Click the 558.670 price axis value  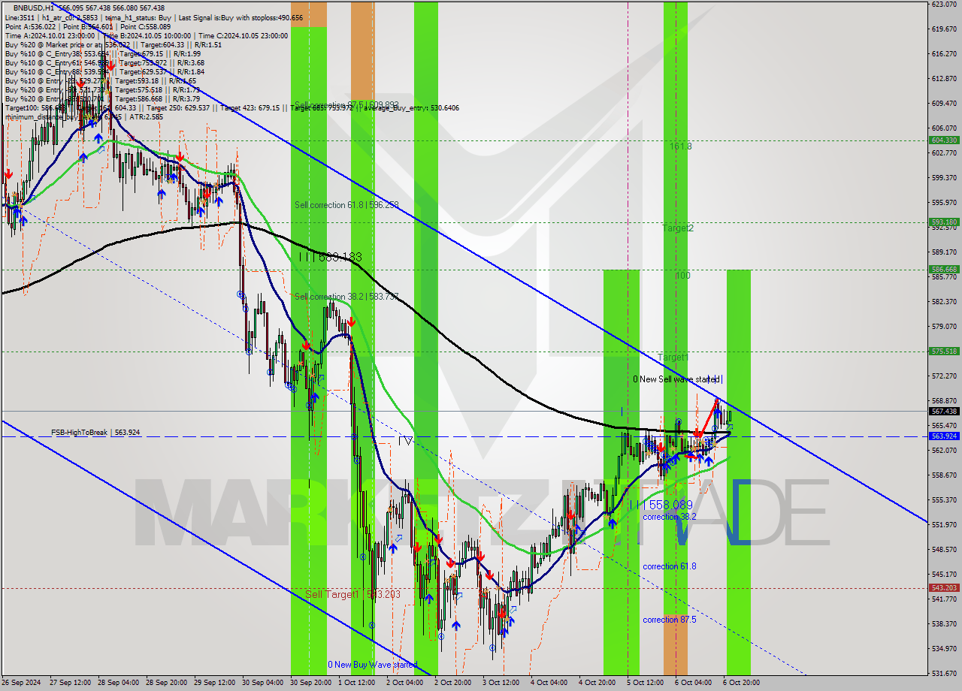[x=944, y=475]
